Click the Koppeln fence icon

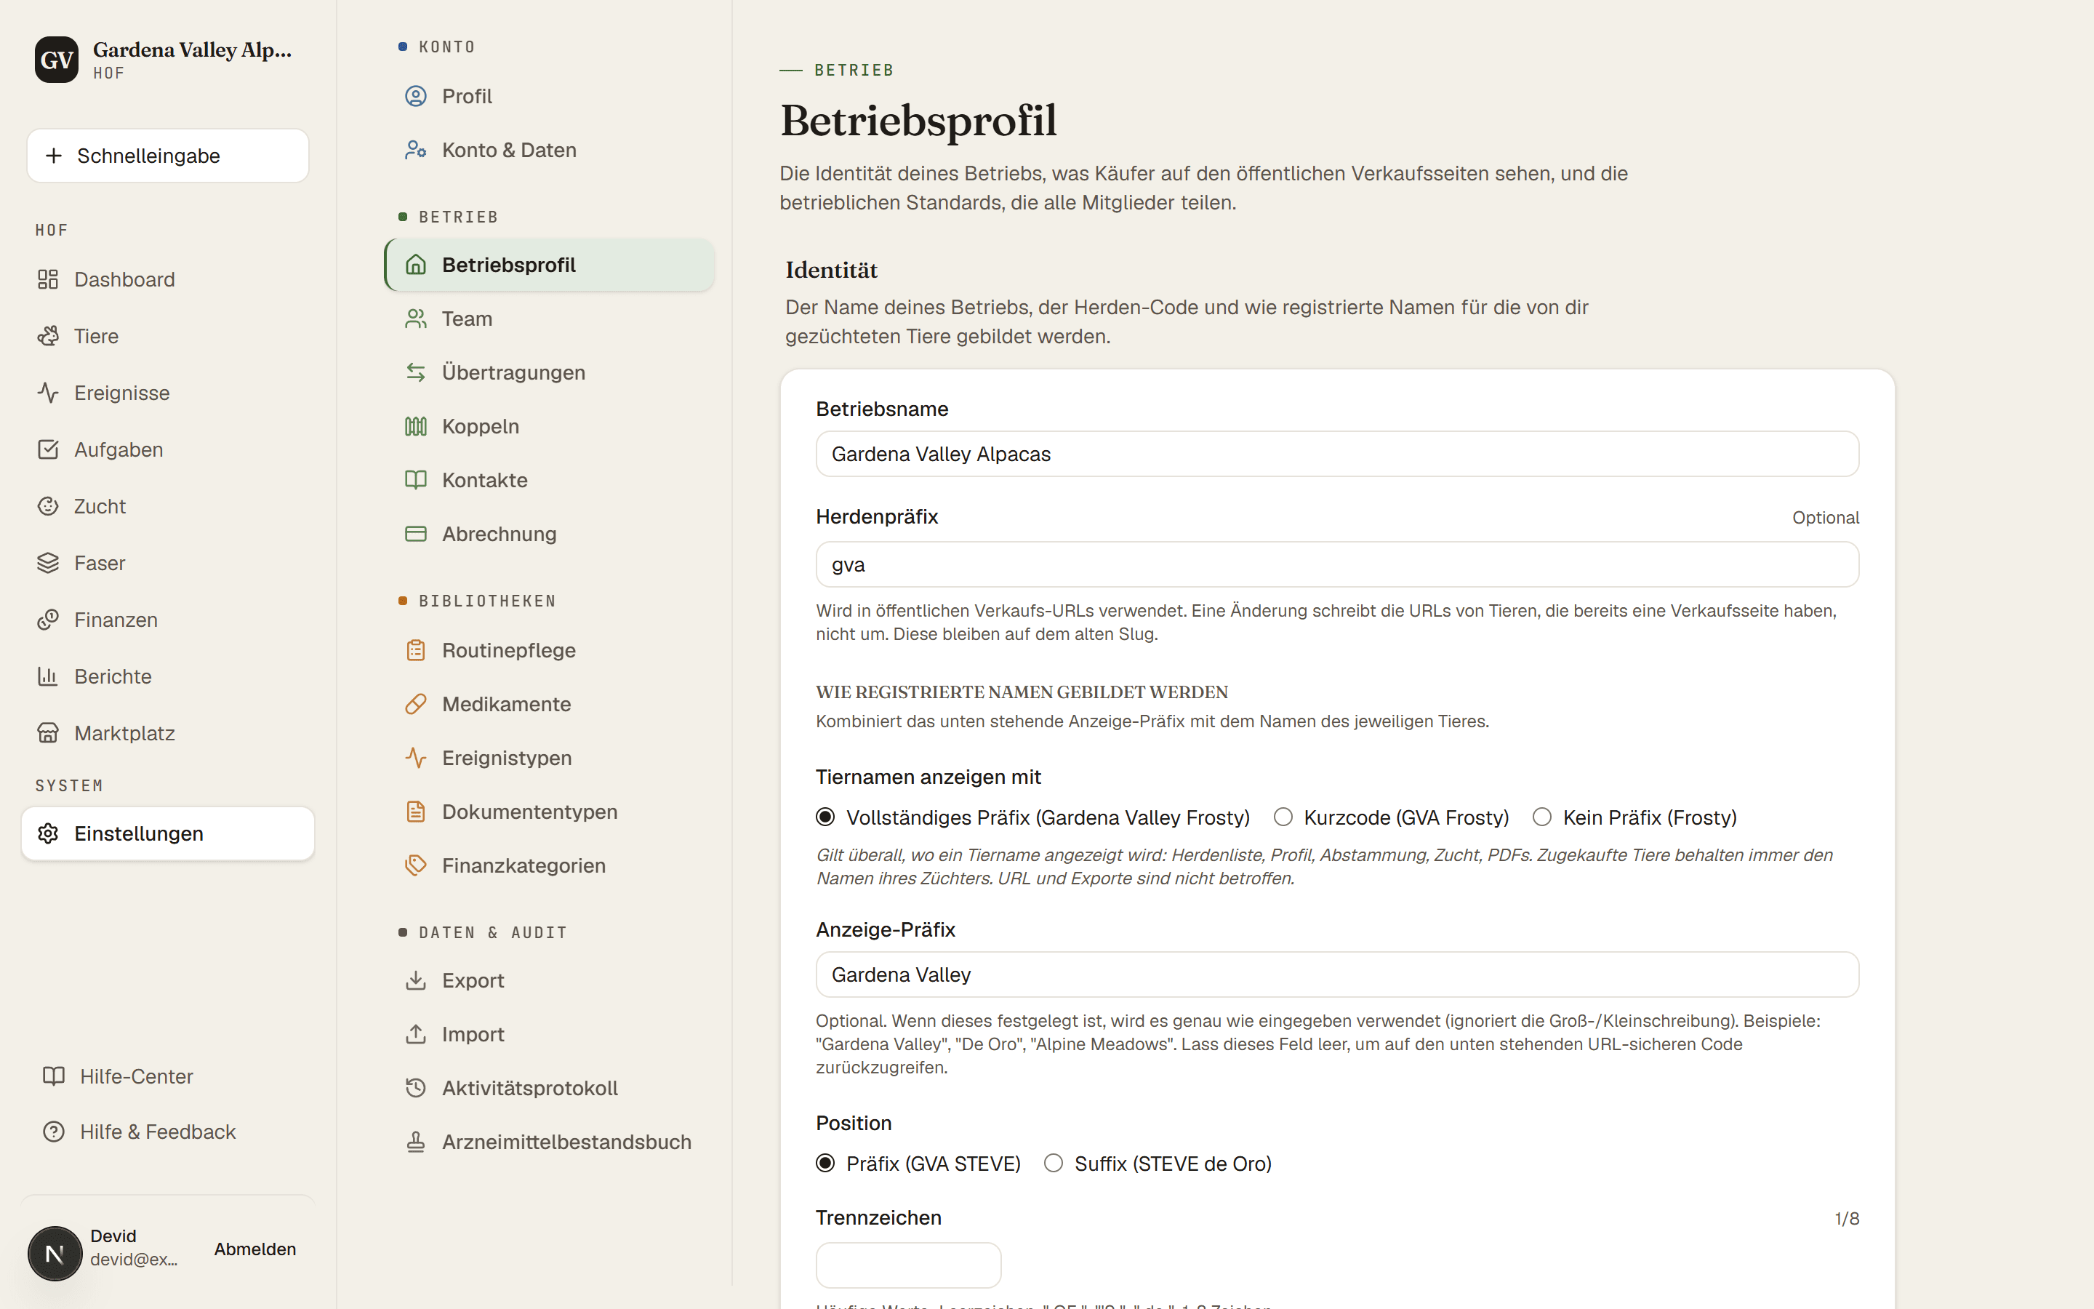(x=415, y=426)
